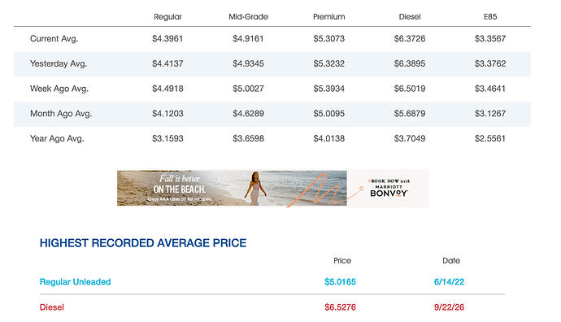Click the record date 9/22/26

pos(449,307)
